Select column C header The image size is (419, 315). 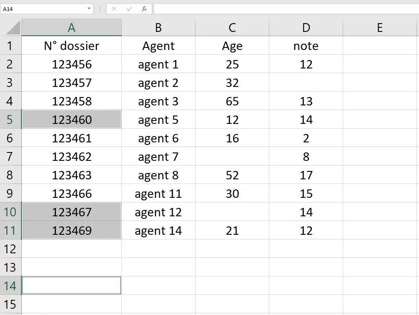232,27
